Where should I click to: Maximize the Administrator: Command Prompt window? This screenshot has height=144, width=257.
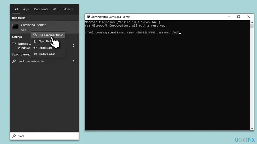[239, 17]
